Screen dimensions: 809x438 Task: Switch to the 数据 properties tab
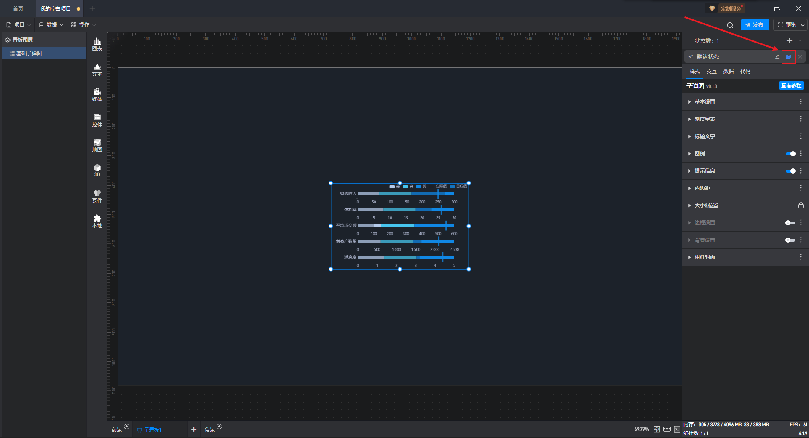tap(728, 72)
